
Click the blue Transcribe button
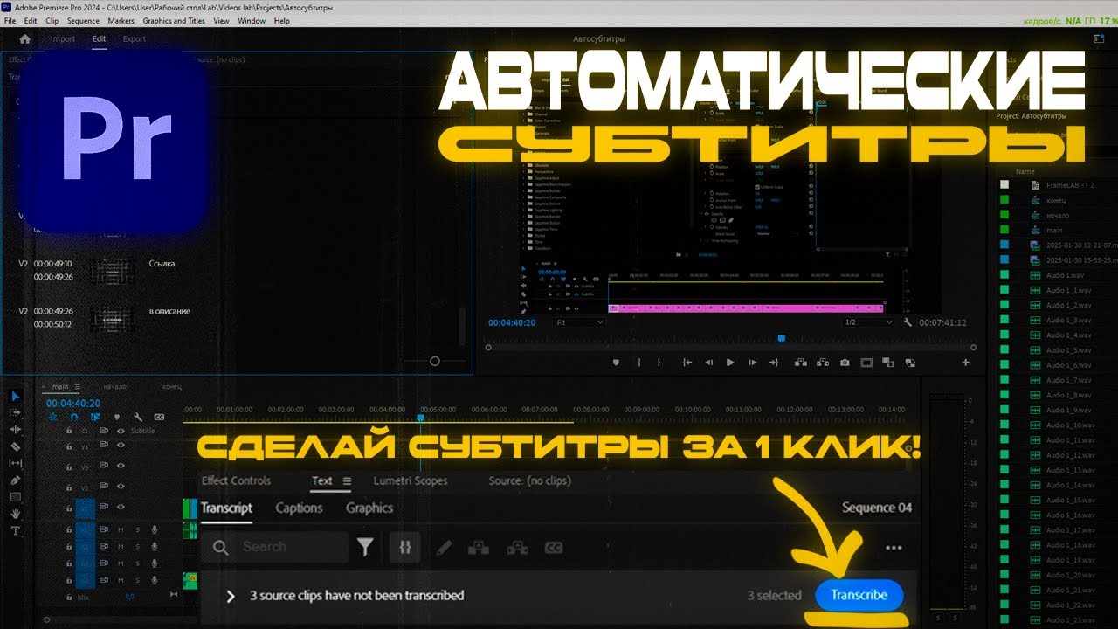[859, 595]
